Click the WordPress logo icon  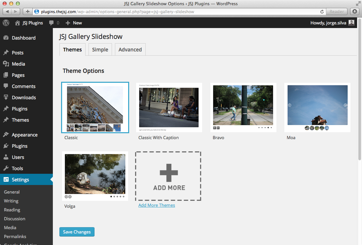pyautogui.click(x=6, y=23)
